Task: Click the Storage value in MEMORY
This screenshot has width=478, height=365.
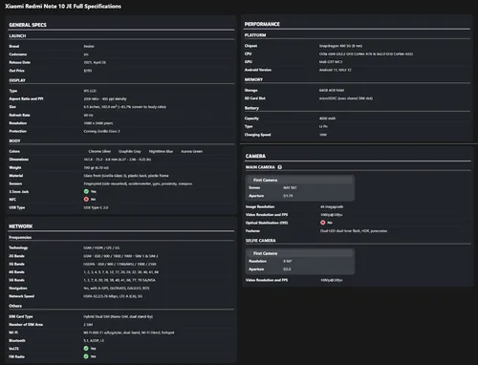Action: [x=332, y=91]
